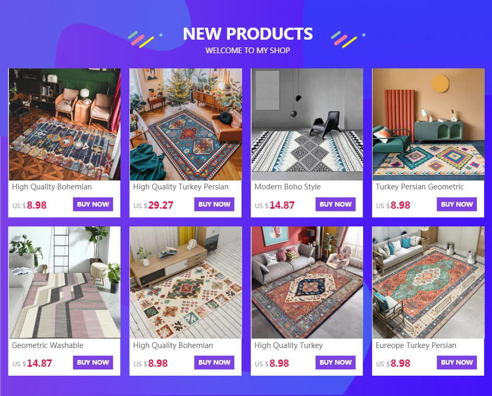
Task: Open the Geometric Washable title link
Action: point(47,345)
